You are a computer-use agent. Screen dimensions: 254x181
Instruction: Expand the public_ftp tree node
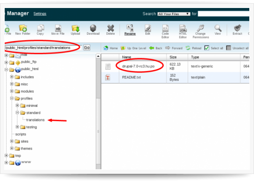(x=6, y=63)
